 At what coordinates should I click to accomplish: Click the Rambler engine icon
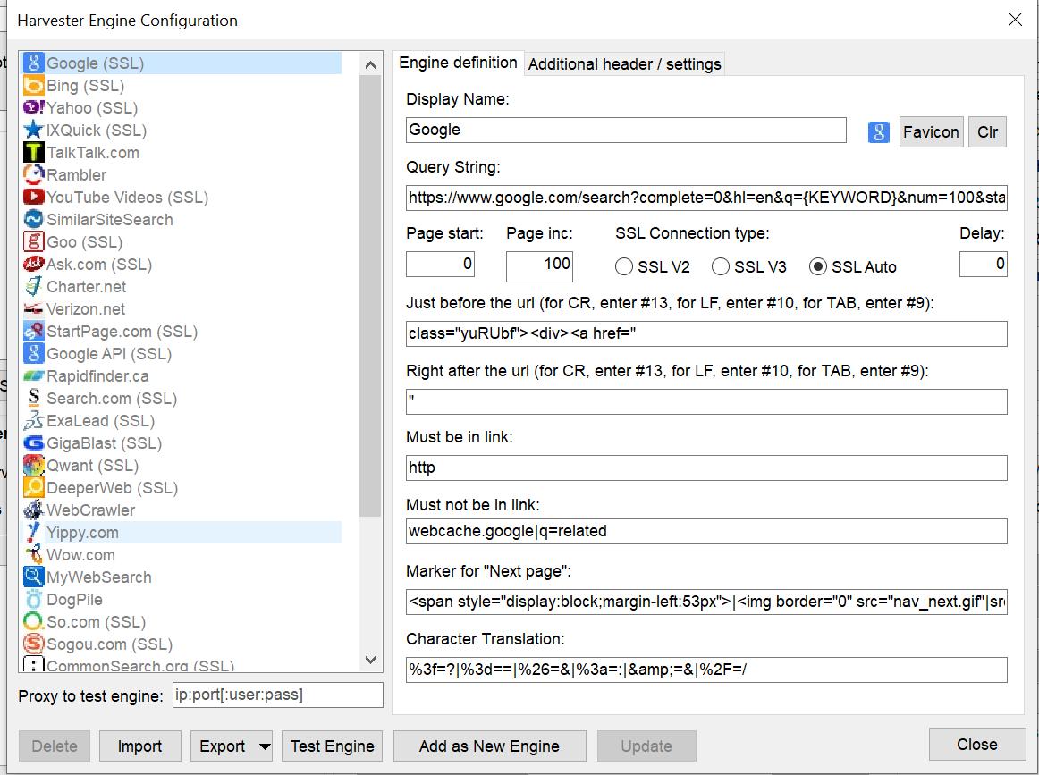coord(34,175)
